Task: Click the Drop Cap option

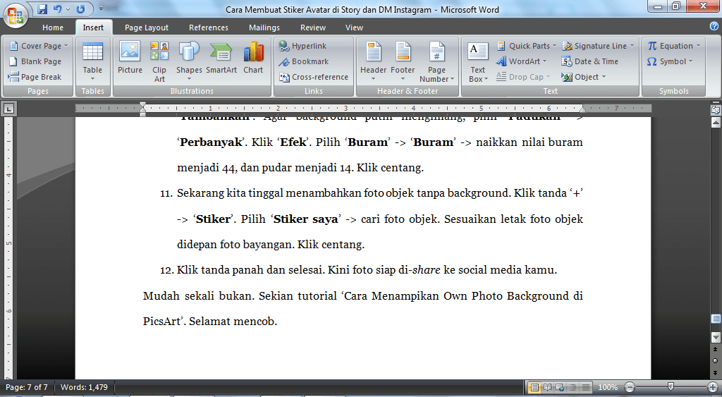Action: pos(524,77)
